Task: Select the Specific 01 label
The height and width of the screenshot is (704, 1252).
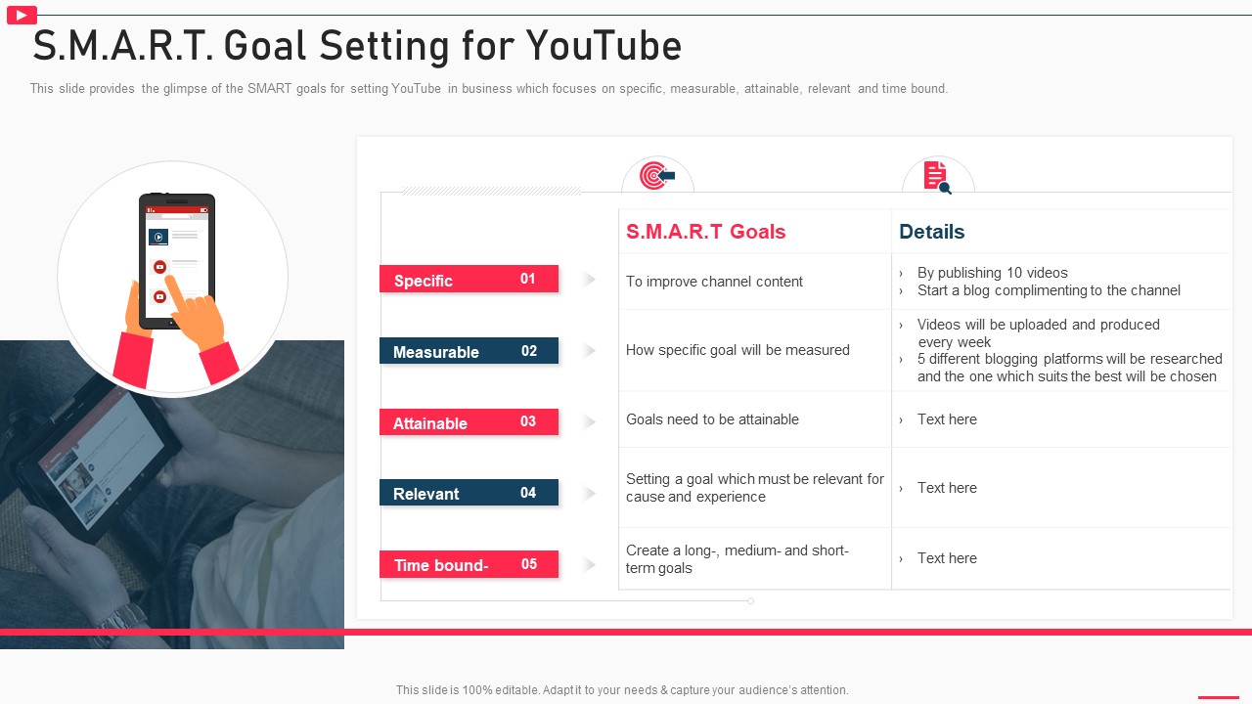Action: click(x=469, y=279)
